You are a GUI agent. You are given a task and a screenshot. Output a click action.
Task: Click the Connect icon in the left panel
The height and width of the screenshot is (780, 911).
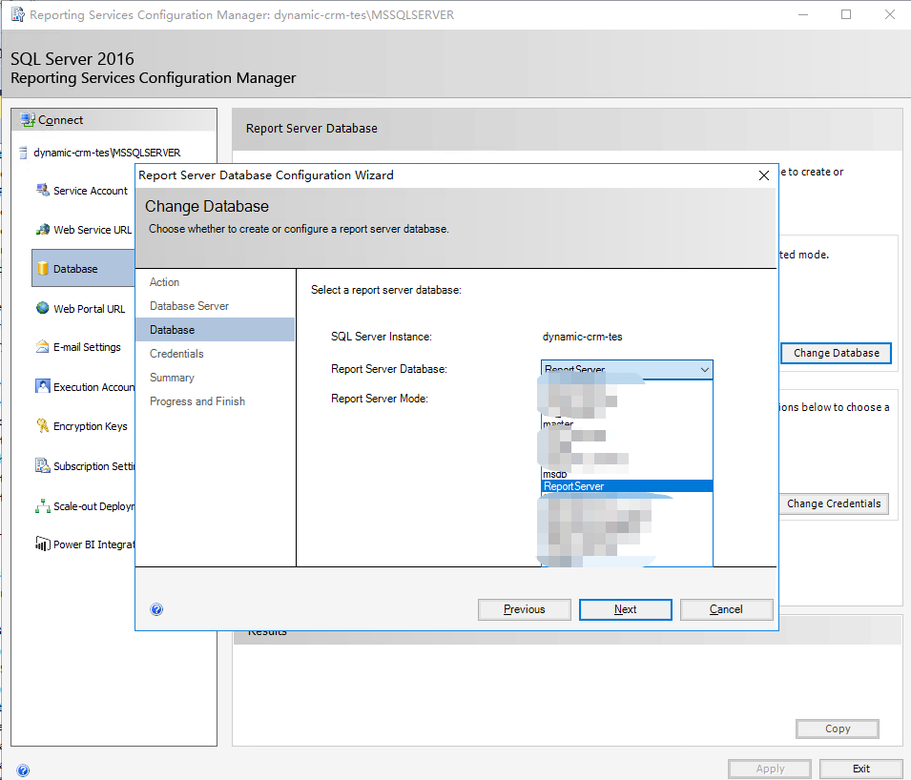pos(28,119)
